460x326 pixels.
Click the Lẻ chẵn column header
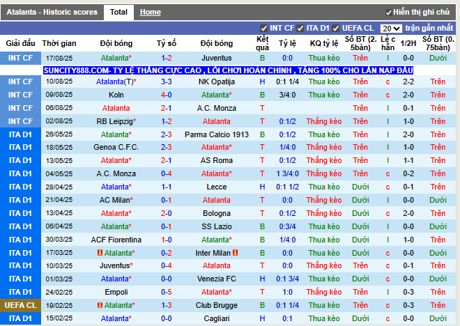388,43
